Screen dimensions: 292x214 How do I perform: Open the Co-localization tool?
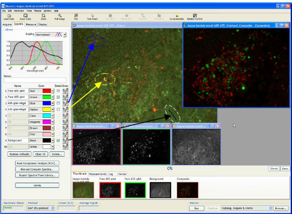(x=177, y=16)
